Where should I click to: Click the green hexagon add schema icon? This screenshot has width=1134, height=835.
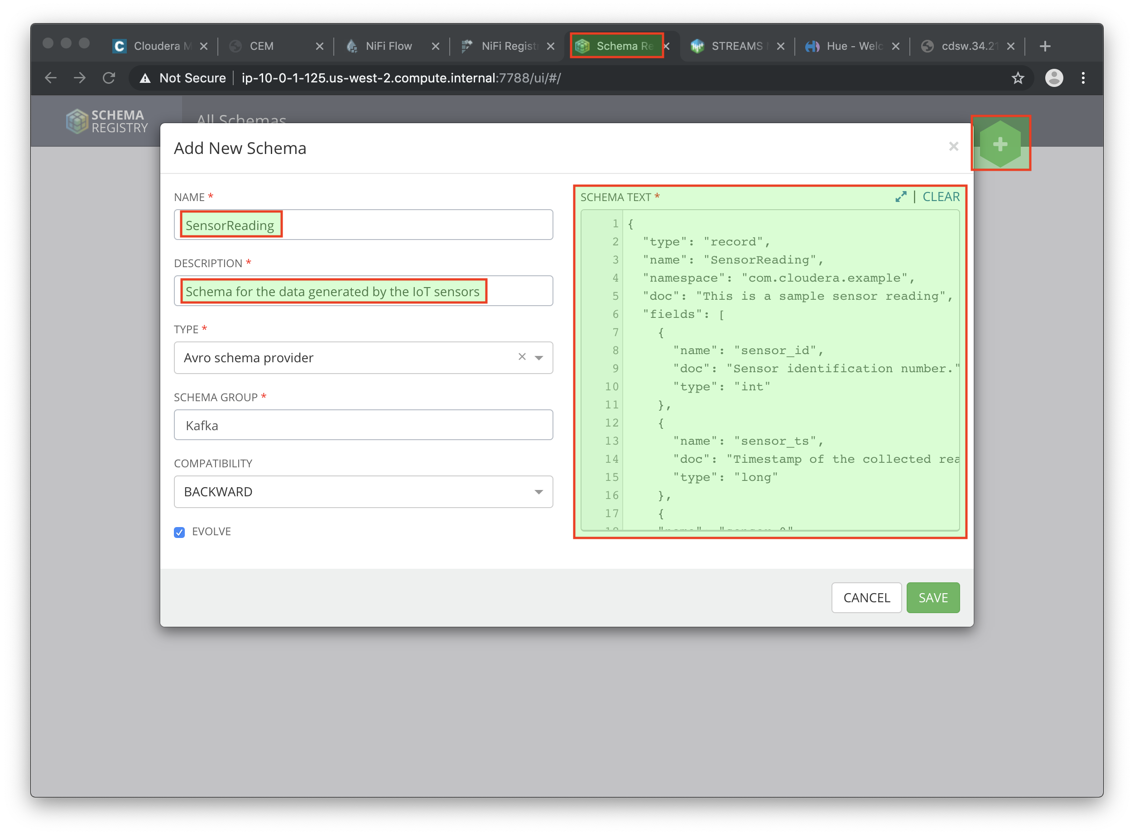pyautogui.click(x=999, y=144)
